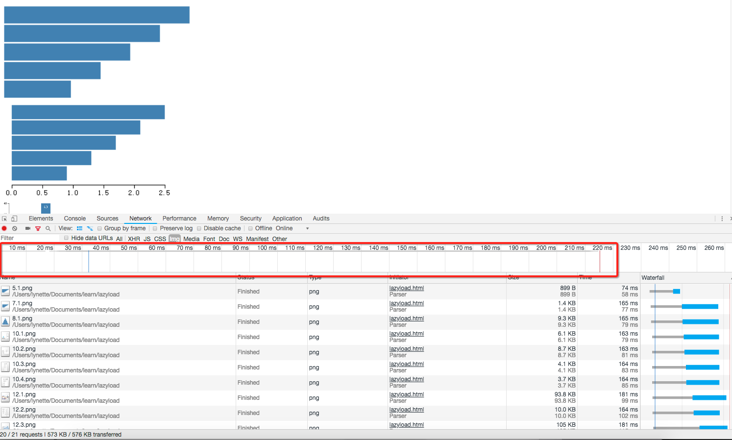
Task: Toggle the device toolbar icon
Action: point(14,219)
